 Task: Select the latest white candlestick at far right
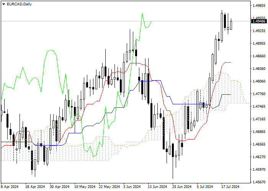231,26
